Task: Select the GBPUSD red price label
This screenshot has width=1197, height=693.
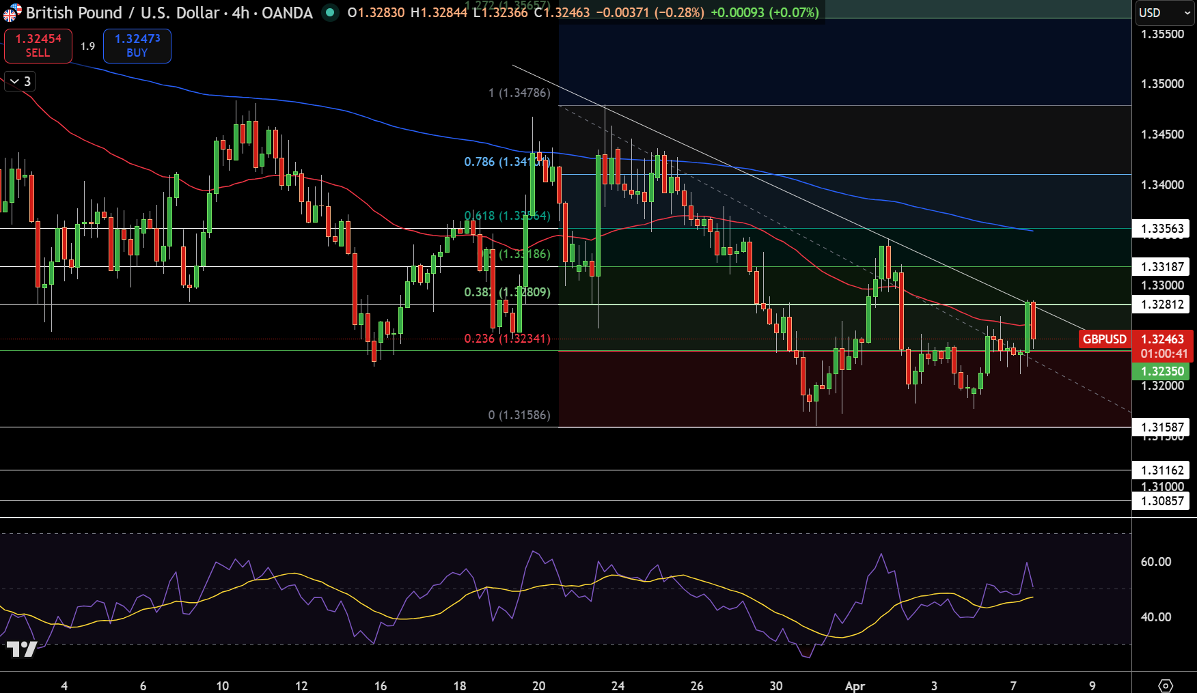Action: 1104,339
